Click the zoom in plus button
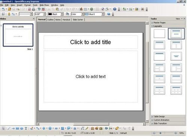187x140 pixels. [x=175, y=133]
